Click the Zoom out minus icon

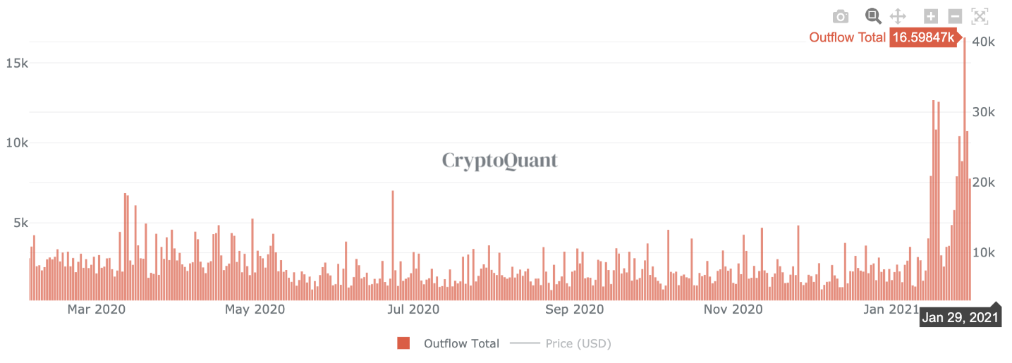coord(955,17)
